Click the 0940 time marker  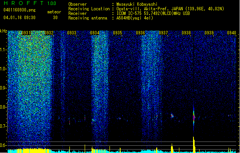coord(232,33)
